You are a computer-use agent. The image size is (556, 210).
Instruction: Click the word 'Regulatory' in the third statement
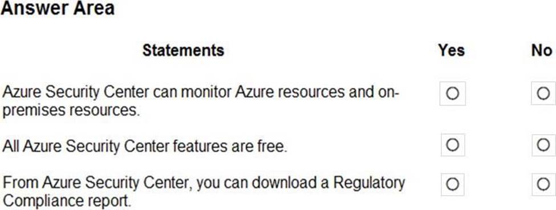[369, 183]
